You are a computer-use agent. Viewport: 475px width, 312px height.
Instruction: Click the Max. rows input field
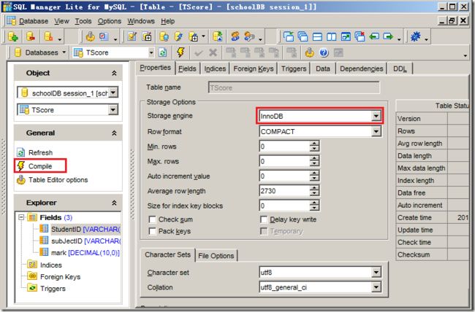[284, 161]
